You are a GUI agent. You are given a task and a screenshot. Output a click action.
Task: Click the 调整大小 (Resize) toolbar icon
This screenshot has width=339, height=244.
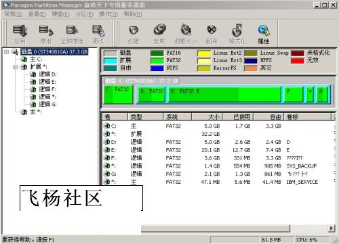pyautogui.click(x=186, y=34)
